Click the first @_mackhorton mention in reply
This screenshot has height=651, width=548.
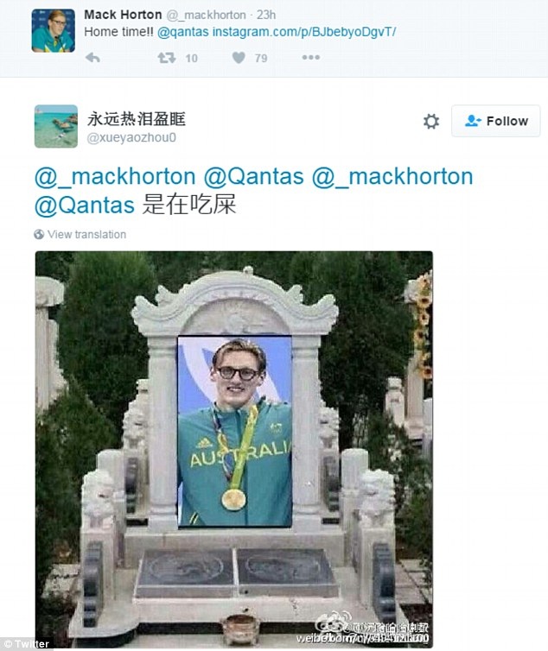pyautogui.click(x=115, y=176)
